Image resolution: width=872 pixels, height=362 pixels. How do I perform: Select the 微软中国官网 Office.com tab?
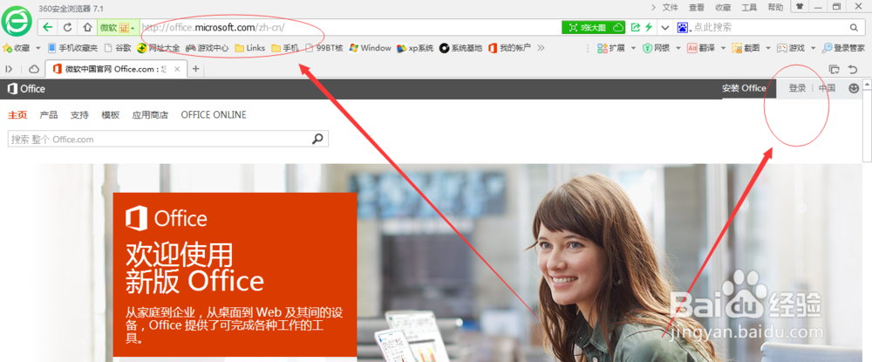(x=116, y=69)
